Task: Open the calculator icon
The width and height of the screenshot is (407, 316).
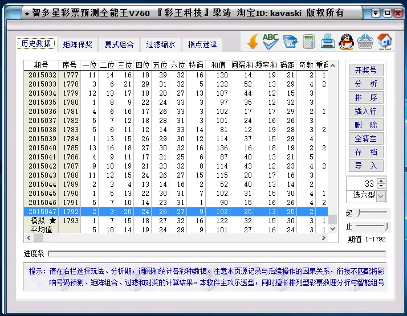Action: point(309,41)
